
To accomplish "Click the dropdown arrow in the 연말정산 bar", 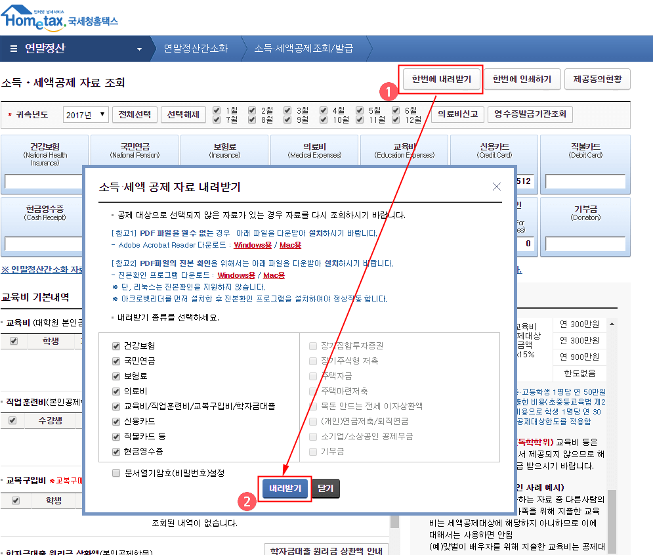I will coord(138,48).
